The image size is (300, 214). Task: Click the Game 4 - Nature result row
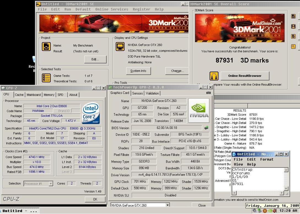(x=243, y=143)
